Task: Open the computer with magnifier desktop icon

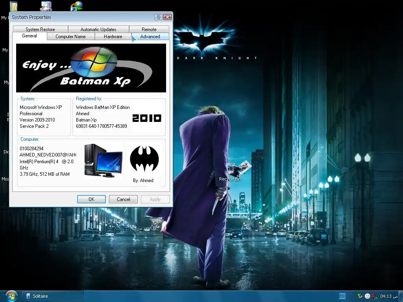Action: click(46, 6)
